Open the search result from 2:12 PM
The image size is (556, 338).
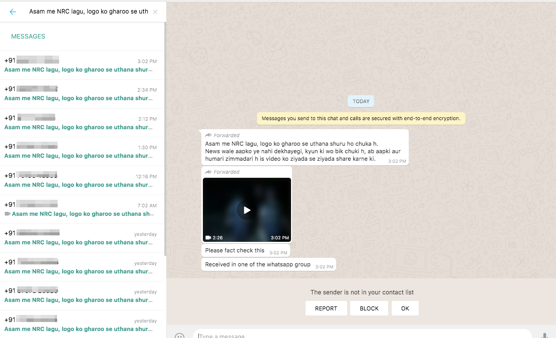click(x=82, y=123)
